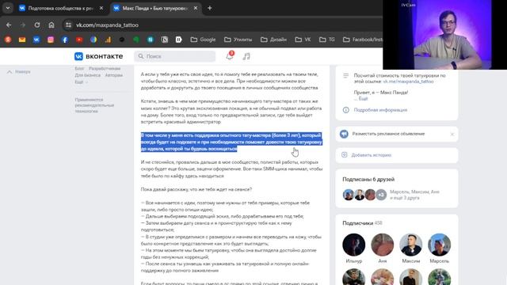The image size is (507, 285).
Task: Click the VK search field
Action: pos(175,56)
